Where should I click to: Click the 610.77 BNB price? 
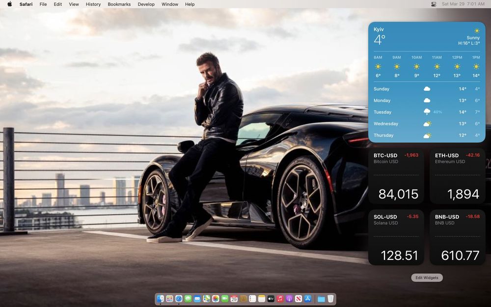coord(461,255)
